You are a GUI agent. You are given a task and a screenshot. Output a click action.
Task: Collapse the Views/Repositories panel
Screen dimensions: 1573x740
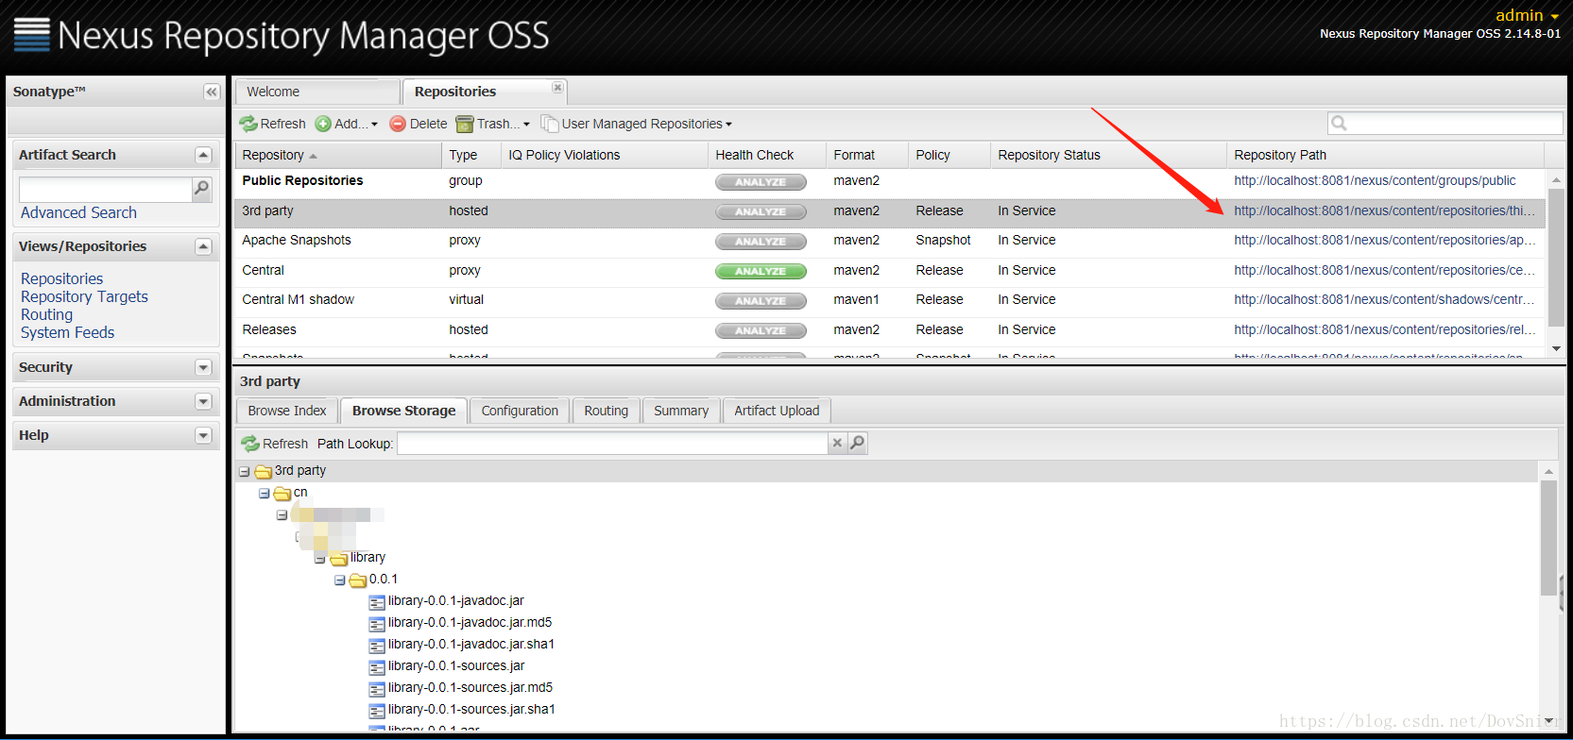[203, 246]
